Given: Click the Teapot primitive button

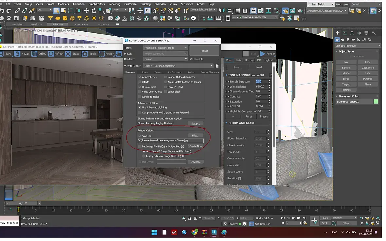Looking at the screenshot, I should tap(346, 85).
